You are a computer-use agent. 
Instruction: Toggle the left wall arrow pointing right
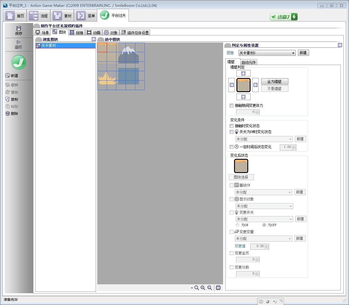click(232, 85)
